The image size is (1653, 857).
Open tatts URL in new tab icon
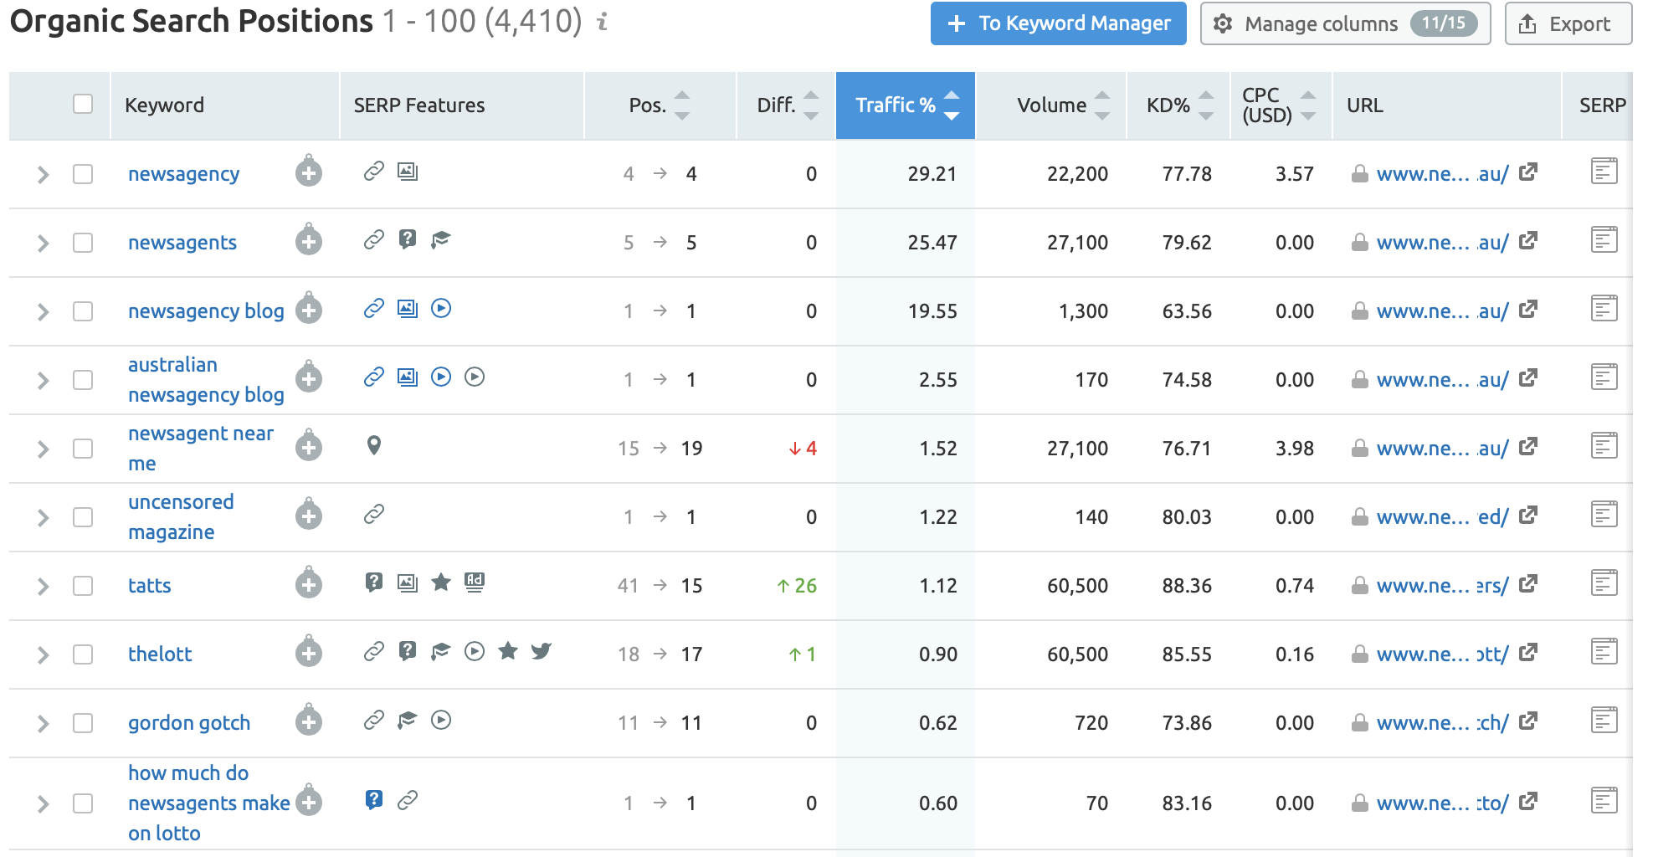[1527, 583]
